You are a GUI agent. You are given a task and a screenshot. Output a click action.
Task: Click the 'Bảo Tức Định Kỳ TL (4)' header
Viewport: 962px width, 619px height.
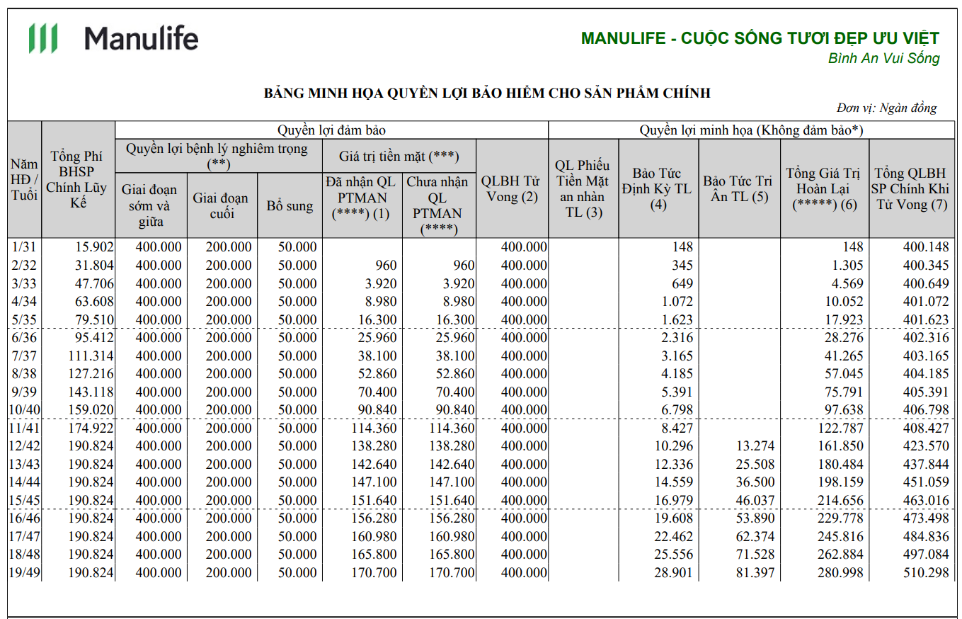point(658,189)
